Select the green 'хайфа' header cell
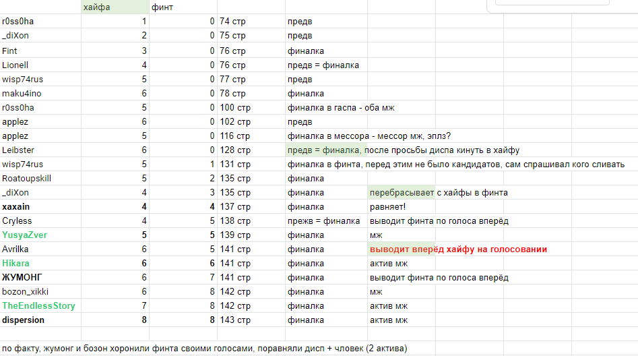Viewport: 638px width, 356px height. tap(113, 7)
